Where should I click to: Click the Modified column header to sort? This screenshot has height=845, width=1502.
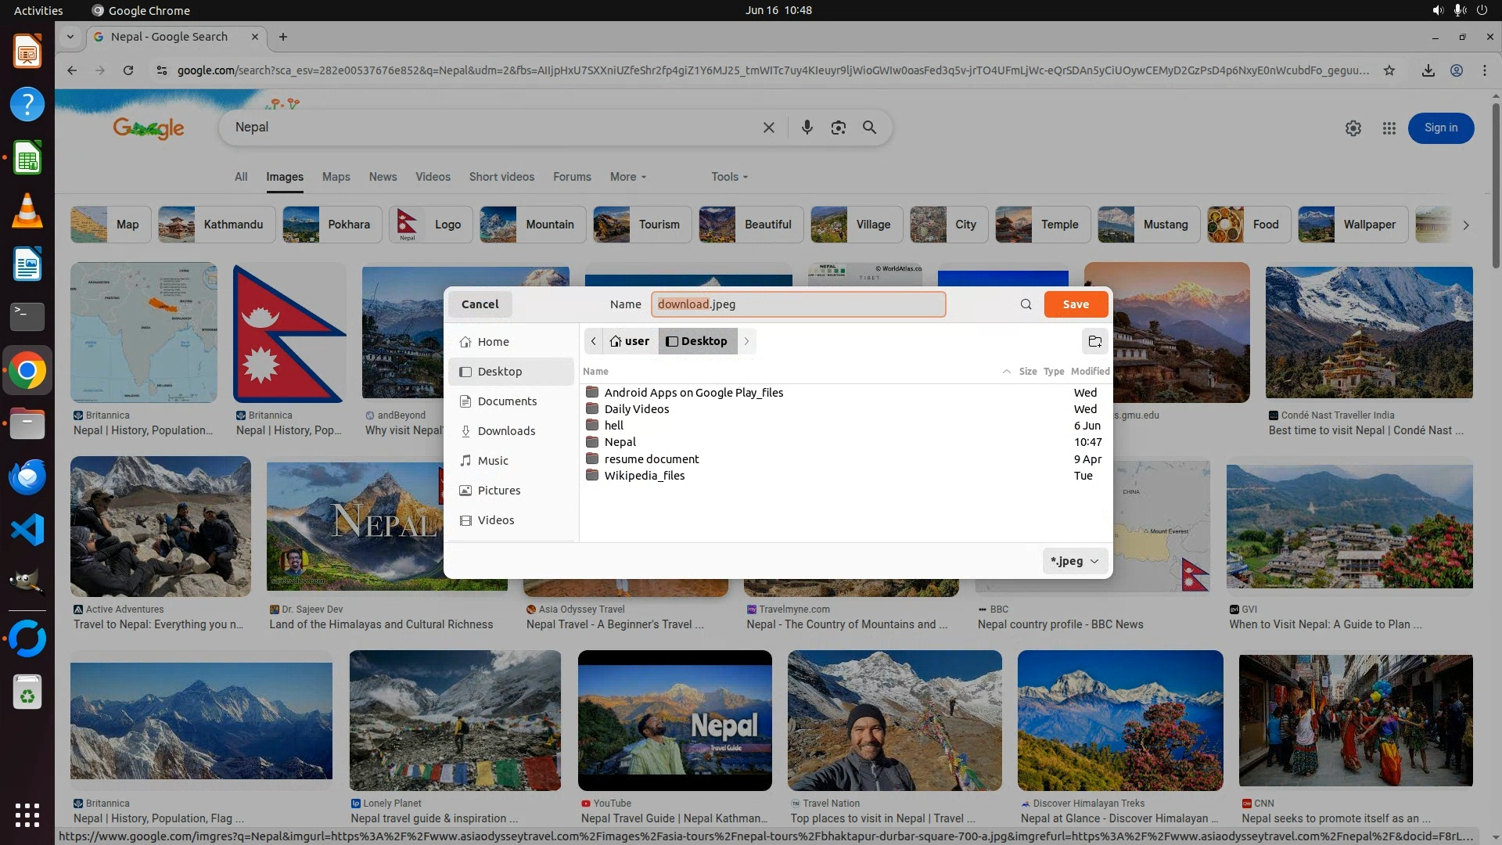coord(1090,372)
